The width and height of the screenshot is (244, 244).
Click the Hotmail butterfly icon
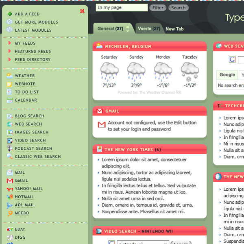coord(10,197)
